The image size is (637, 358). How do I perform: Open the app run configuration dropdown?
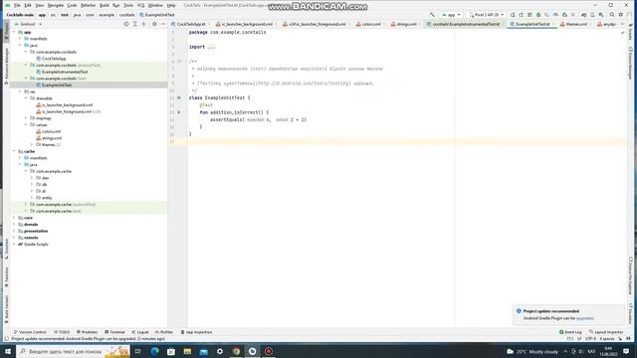451,15
